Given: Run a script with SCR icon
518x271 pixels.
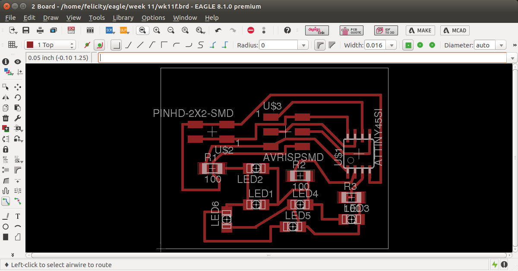Looking at the screenshot, I should coord(110,30).
